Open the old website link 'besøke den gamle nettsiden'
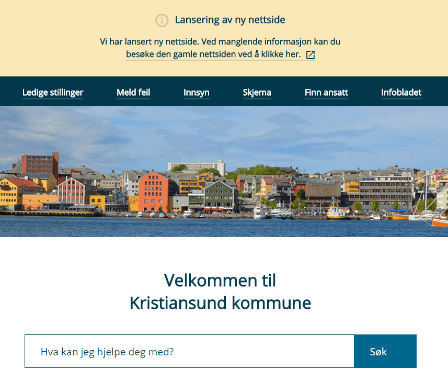 [x=220, y=54]
